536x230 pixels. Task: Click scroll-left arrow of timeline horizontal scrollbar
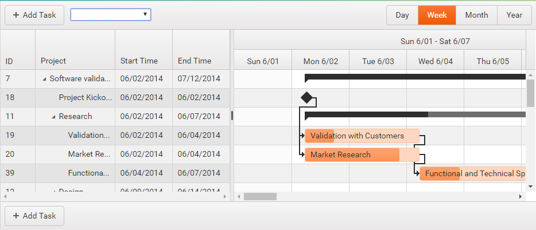239,196
